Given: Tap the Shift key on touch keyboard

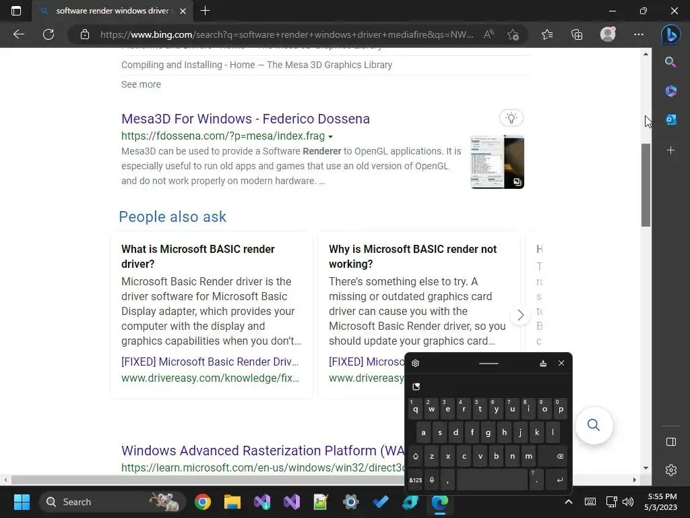Looking at the screenshot, I should 415,457.
